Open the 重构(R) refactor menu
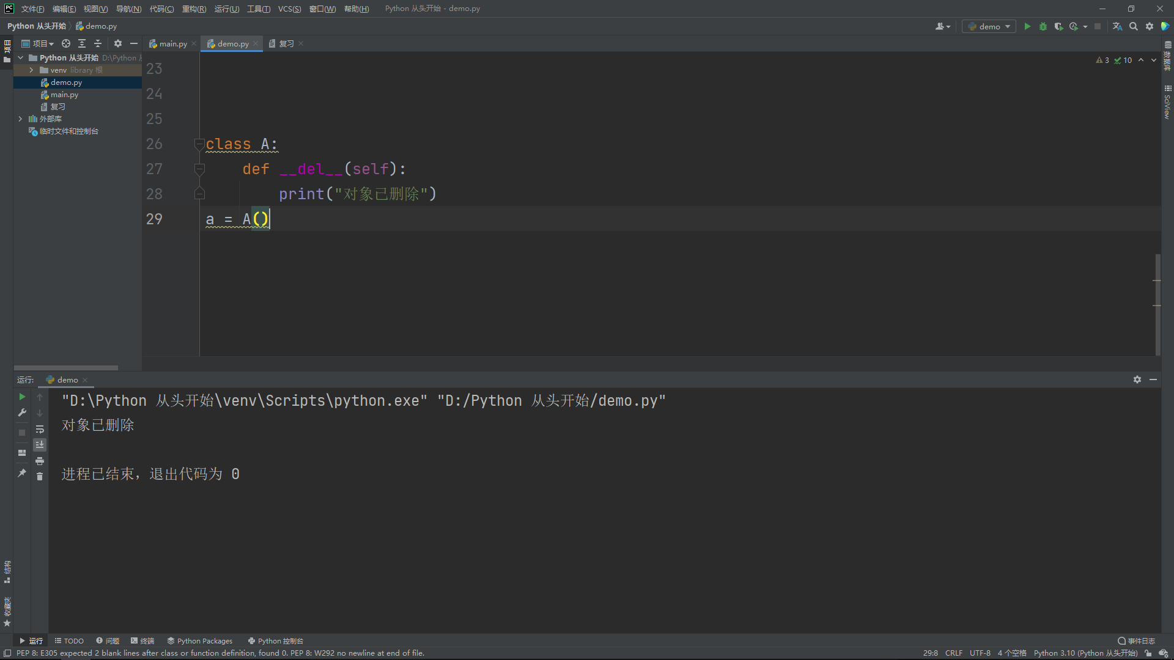1174x660 pixels. (194, 9)
